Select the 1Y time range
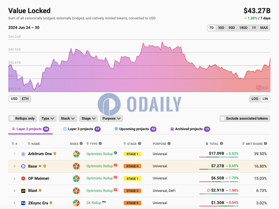The image size is (279, 209). [254, 28]
